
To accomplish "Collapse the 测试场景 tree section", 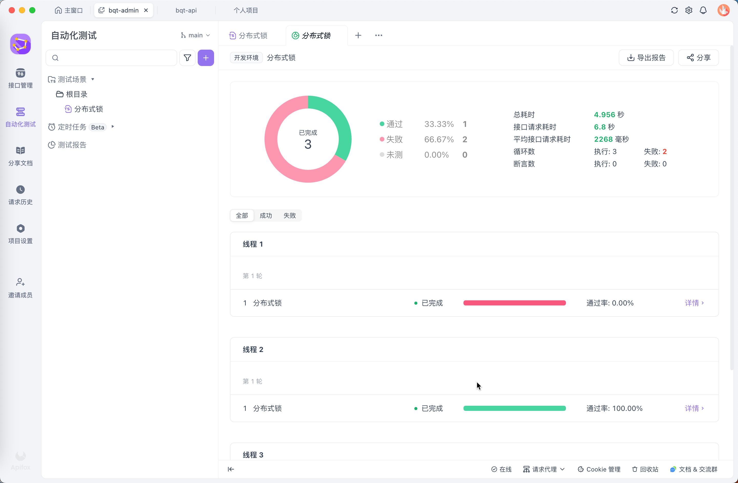I will pos(93,79).
